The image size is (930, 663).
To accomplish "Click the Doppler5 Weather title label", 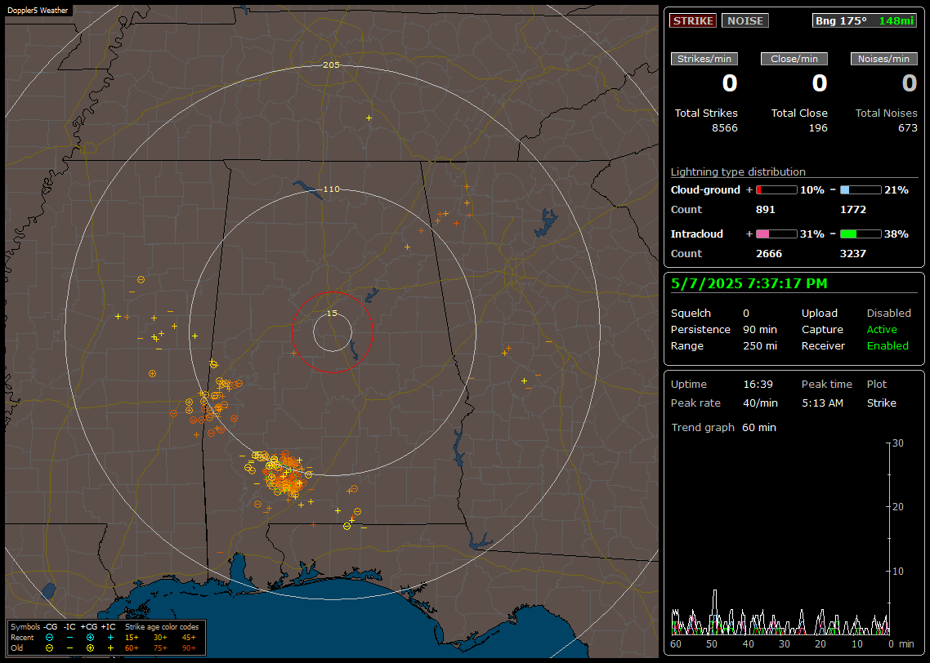I will click(x=38, y=11).
